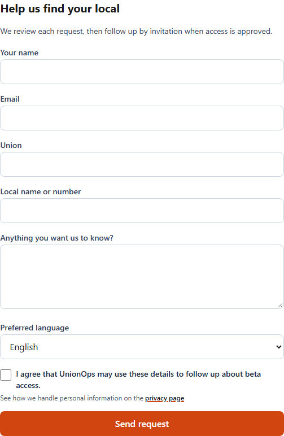
Task: Click the 'Preferred language' label
Action: click(34, 328)
